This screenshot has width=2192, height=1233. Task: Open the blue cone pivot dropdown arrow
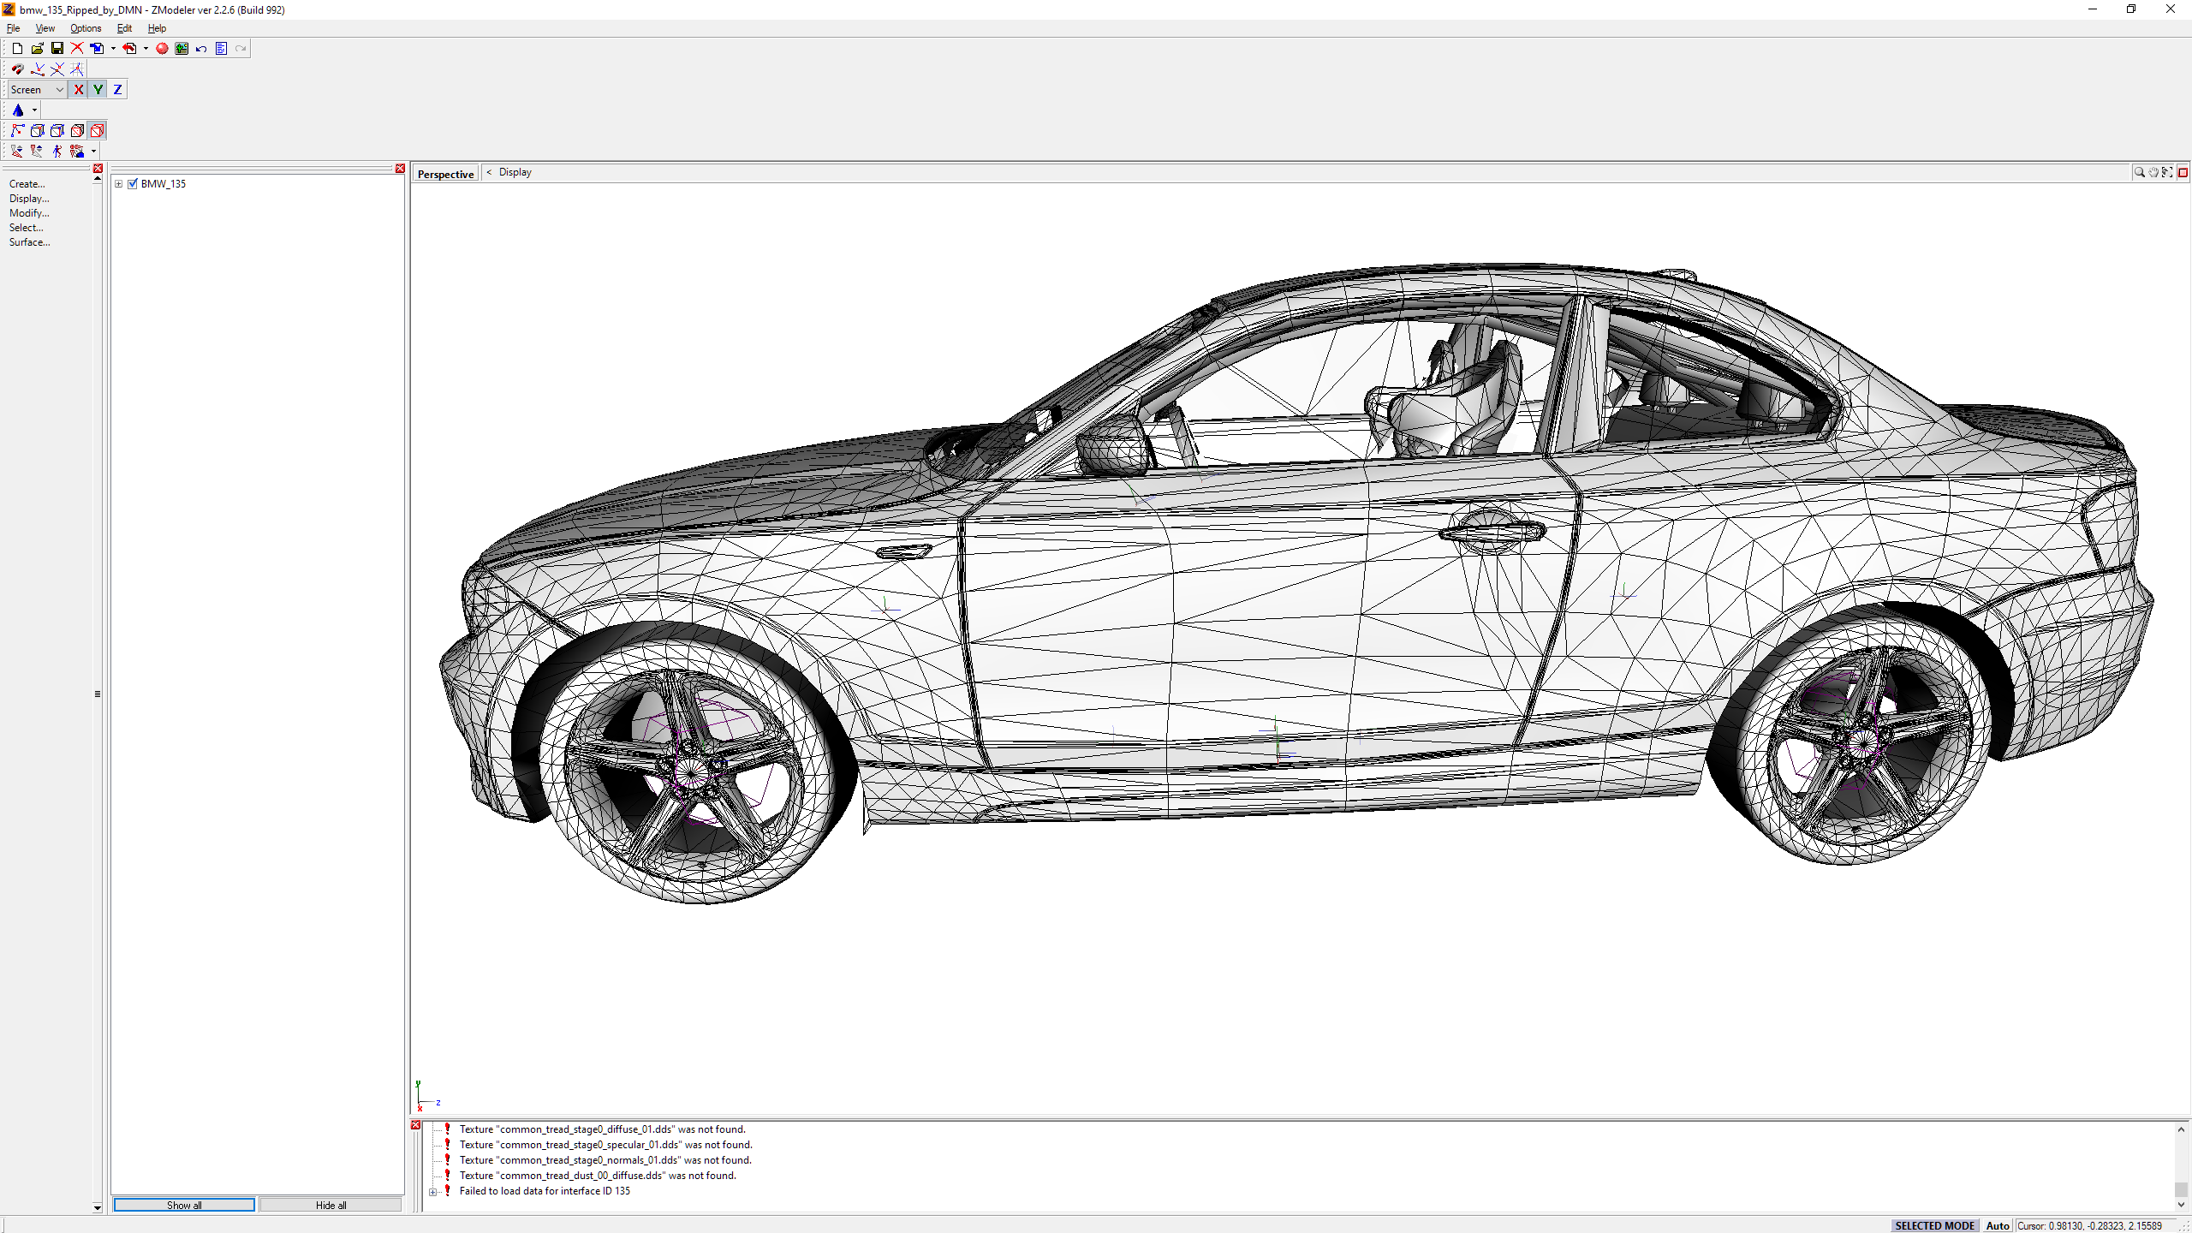[34, 110]
